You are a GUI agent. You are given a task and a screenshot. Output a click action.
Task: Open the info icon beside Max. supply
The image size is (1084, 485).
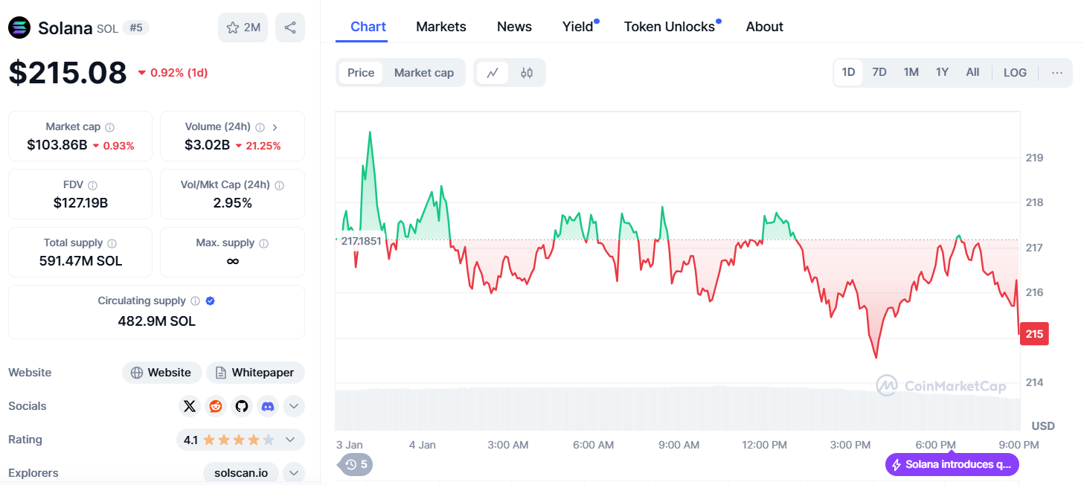(x=264, y=243)
